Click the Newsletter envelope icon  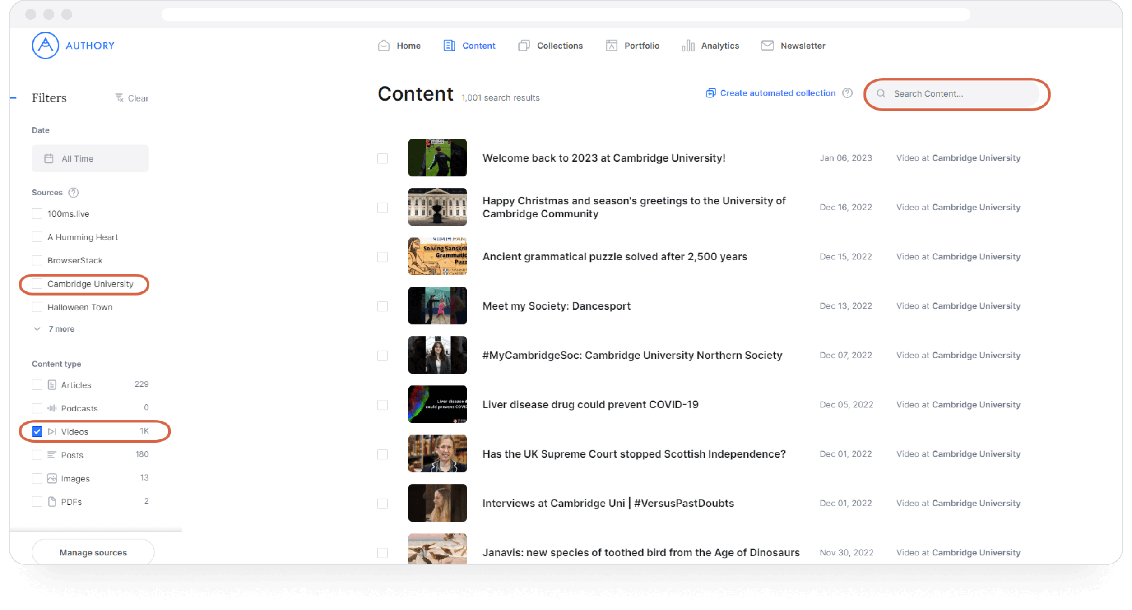click(x=767, y=46)
